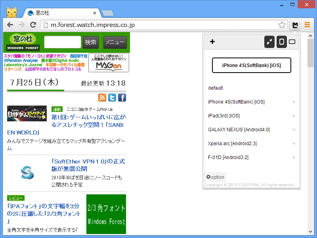Image resolution: width=317 pixels, height=238 pixels.
Task: Subscribe via the orange RSS icon
Action: (x=102, y=97)
